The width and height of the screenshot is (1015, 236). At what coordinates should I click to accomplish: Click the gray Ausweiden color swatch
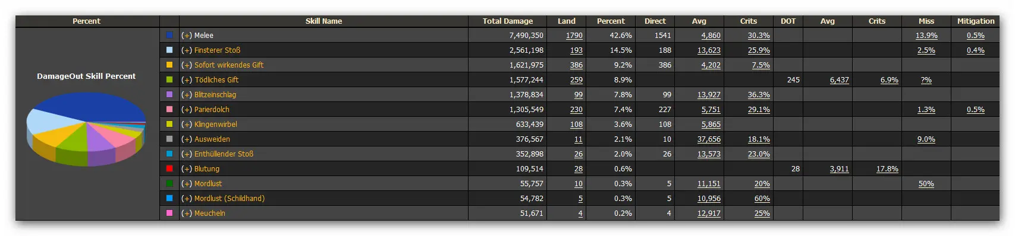point(169,139)
